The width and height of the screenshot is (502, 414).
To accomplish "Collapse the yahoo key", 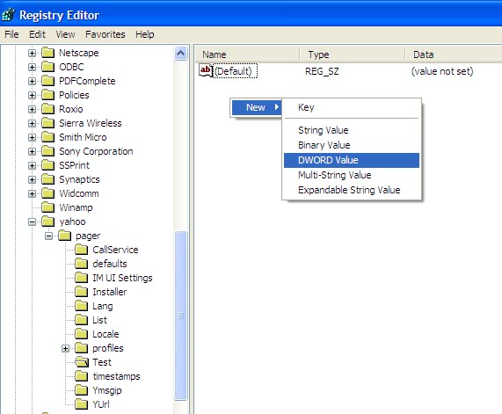I will [32, 222].
